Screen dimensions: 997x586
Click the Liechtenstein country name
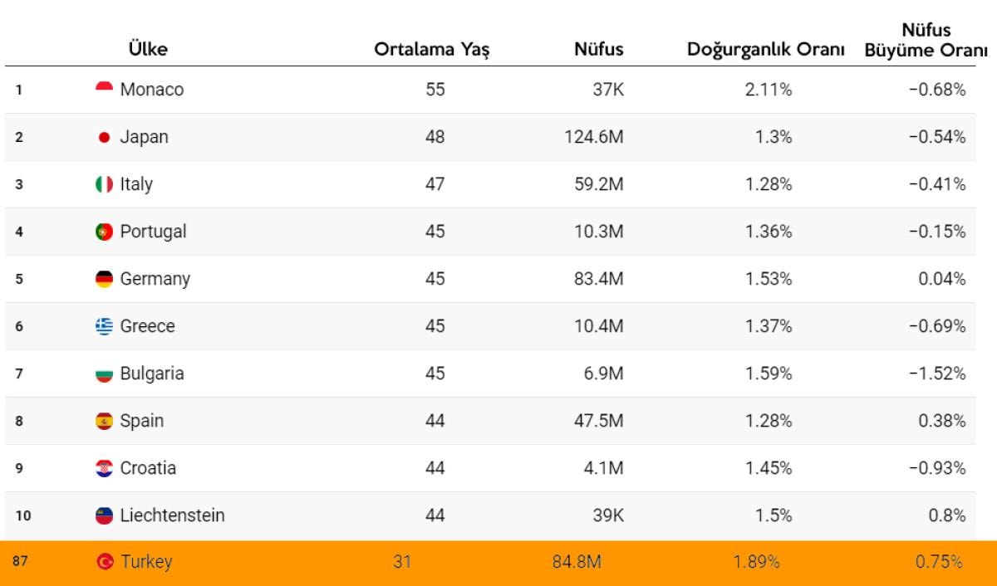172,515
